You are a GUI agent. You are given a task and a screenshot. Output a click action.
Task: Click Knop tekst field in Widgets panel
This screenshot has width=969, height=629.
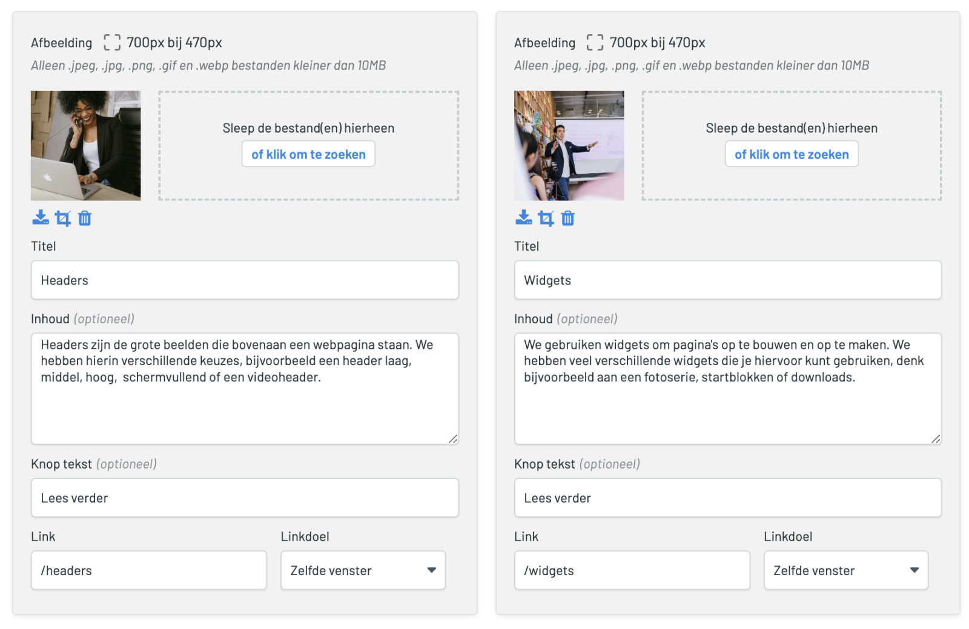pos(728,498)
